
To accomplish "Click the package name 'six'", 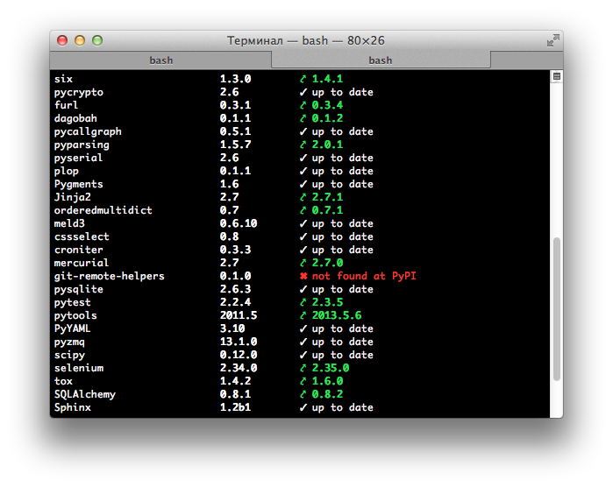I will click(63, 79).
